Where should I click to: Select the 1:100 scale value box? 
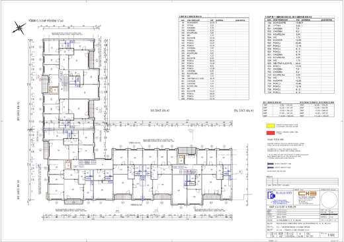tap(331, 235)
